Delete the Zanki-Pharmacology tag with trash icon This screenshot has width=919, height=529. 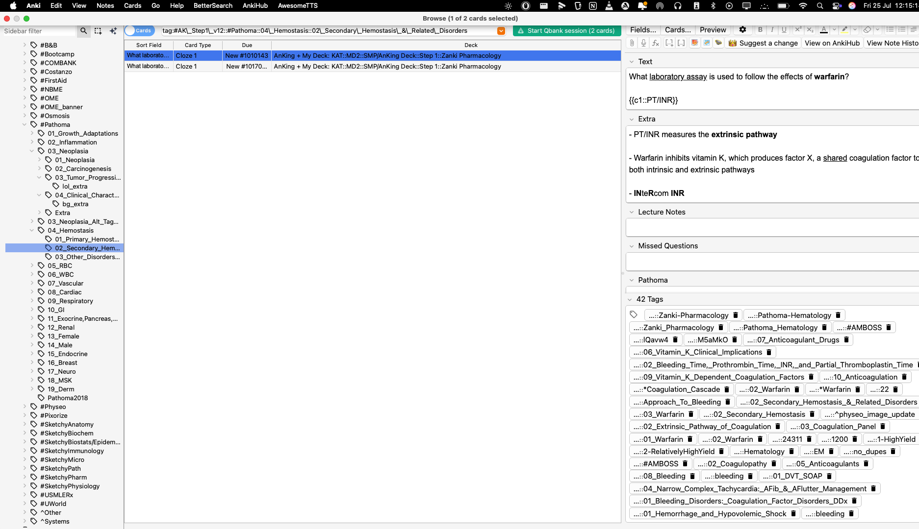pos(736,315)
